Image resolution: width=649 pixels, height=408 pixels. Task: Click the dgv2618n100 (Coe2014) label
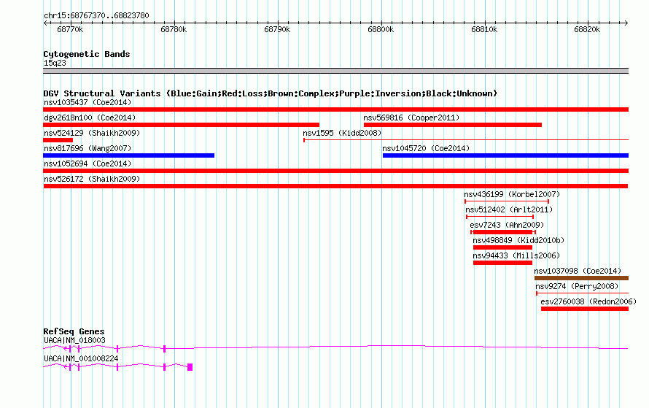(90, 118)
